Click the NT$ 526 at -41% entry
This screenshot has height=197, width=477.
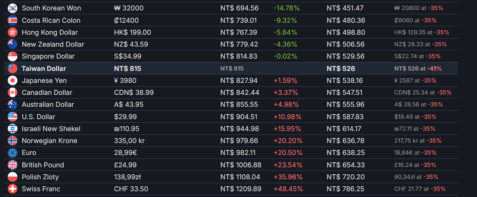pos(418,69)
